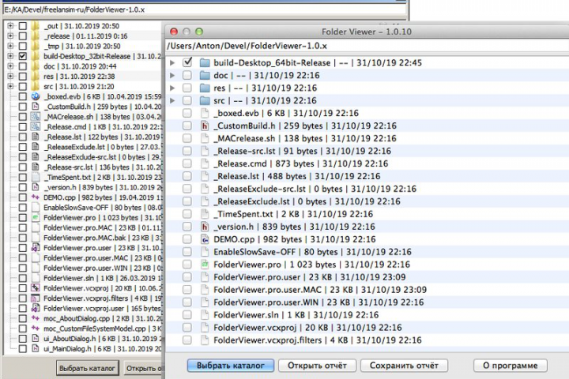Check EnableSlowSave-OFF checkbox in Windows window
The image size is (569, 379).
click(22, 208)
